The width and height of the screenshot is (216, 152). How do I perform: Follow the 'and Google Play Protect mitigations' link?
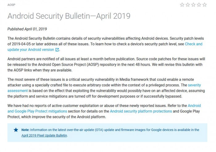coord(37,111)
